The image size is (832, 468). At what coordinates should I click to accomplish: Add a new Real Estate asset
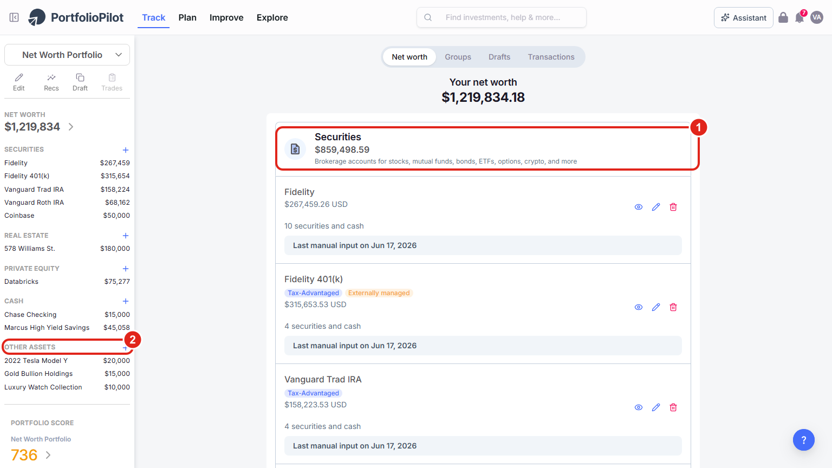126,236
